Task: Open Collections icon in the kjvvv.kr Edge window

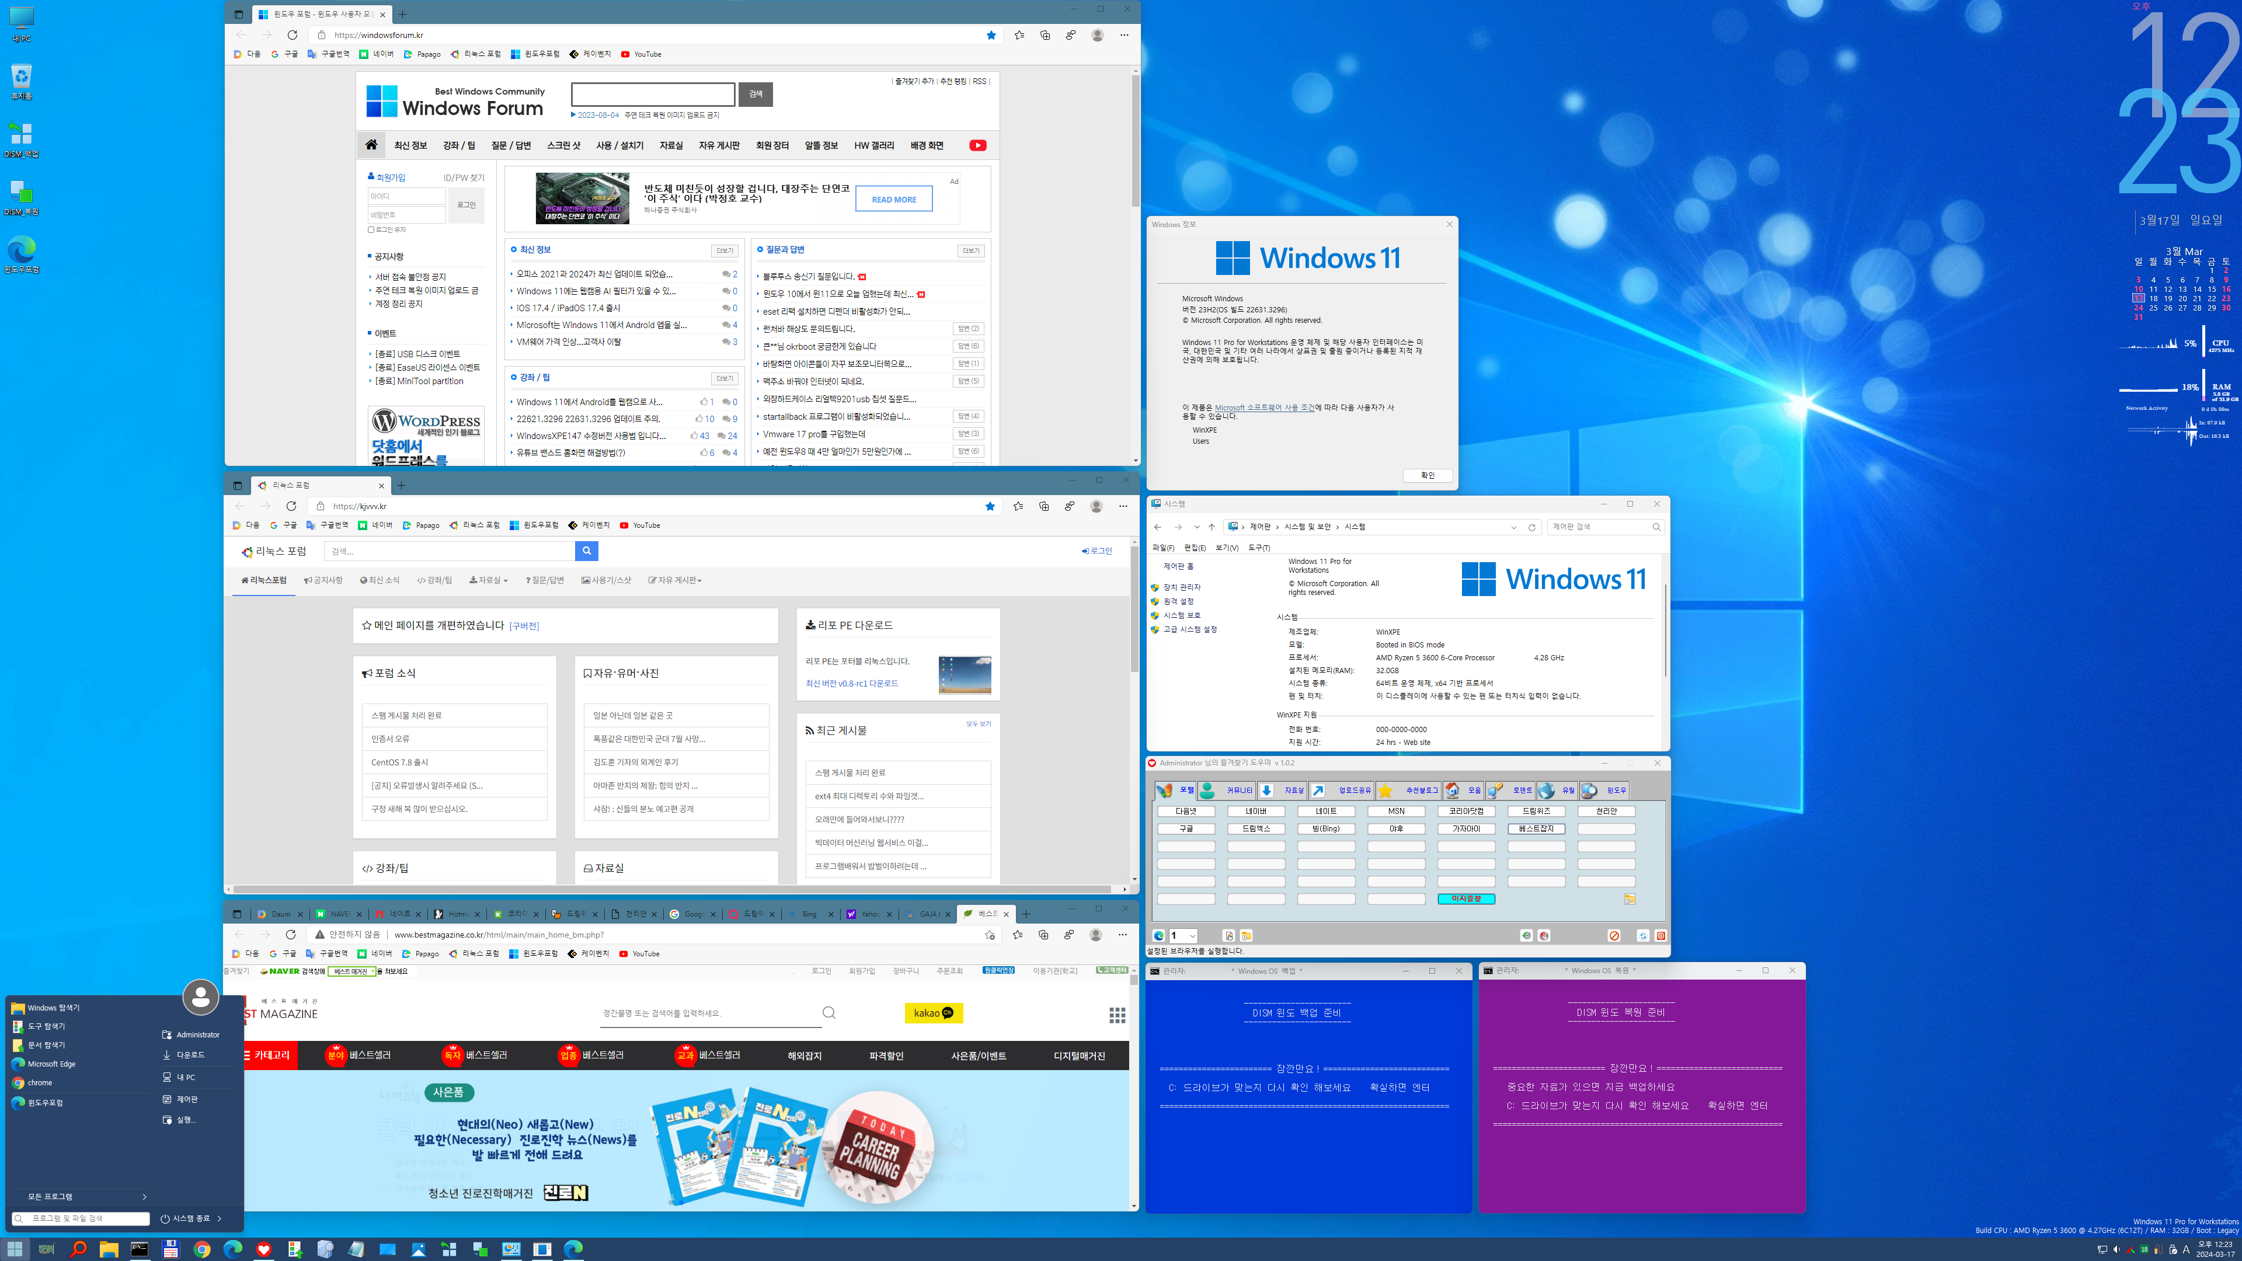Action: (x=1043, y=507)
